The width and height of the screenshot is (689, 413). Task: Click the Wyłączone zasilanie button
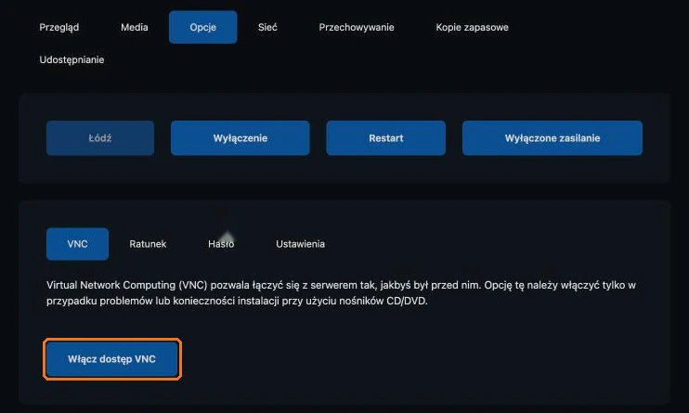click(x=552, y=138)
